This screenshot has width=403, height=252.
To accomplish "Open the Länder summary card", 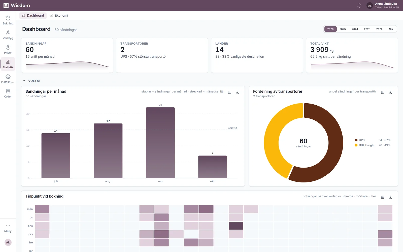I will pos(257,55).
